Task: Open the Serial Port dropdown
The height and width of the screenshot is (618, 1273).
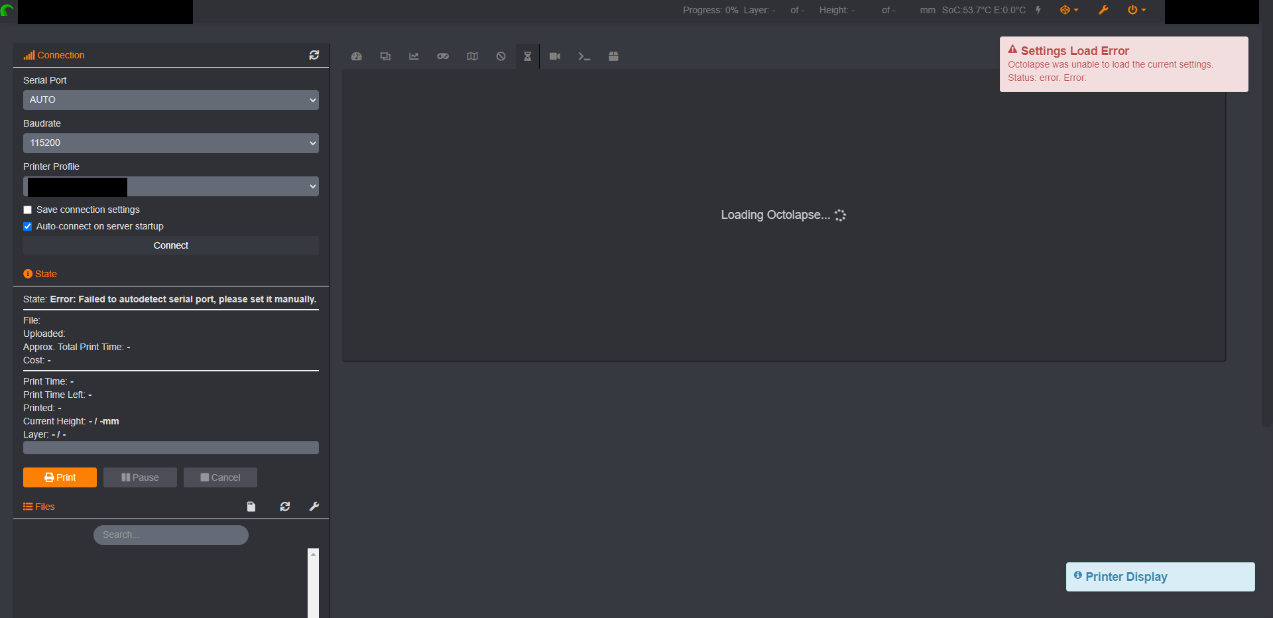Action: [x=171, y=100]
